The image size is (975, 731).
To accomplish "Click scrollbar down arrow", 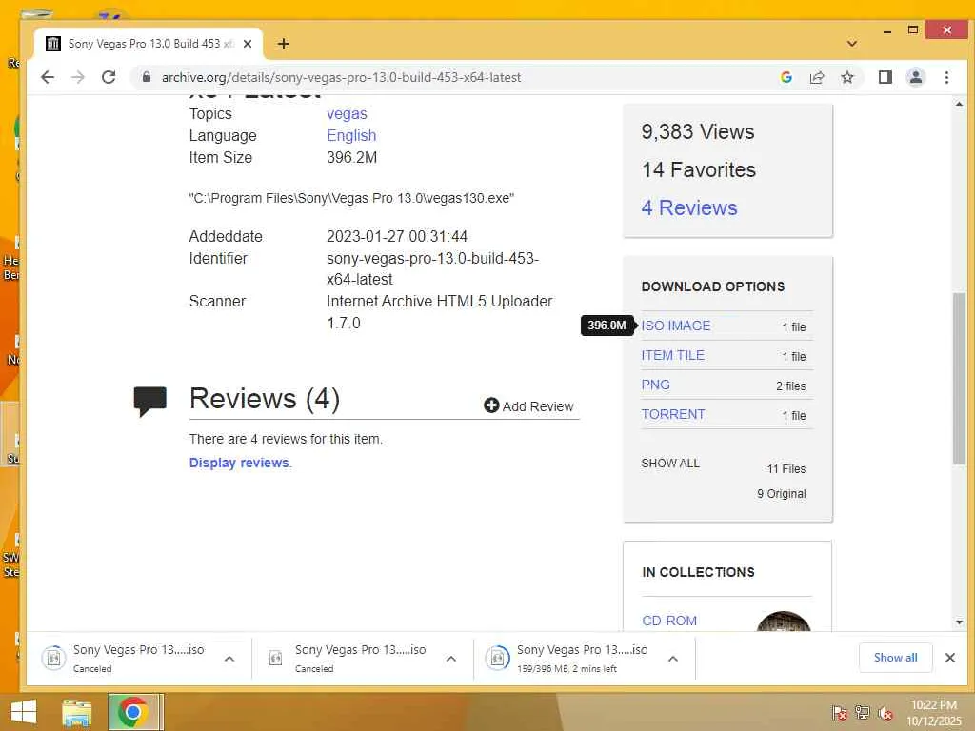I will point(959,622).
